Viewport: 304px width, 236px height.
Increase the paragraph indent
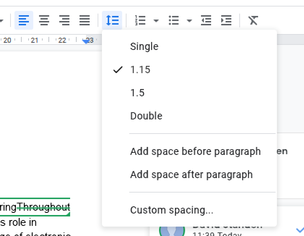click(x=226, y=21)
